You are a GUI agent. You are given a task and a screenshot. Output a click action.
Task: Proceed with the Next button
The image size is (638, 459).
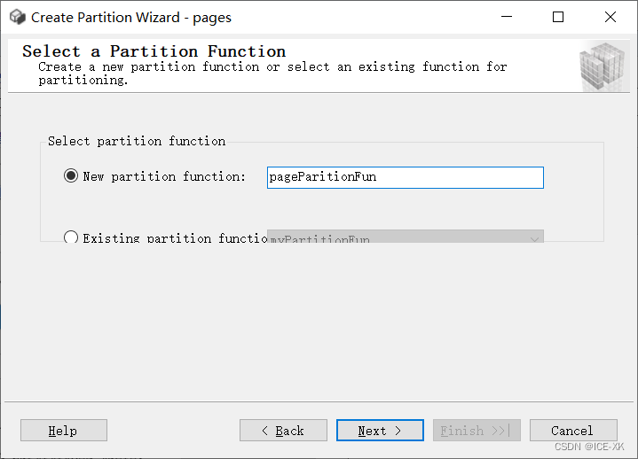click(380, 431)
